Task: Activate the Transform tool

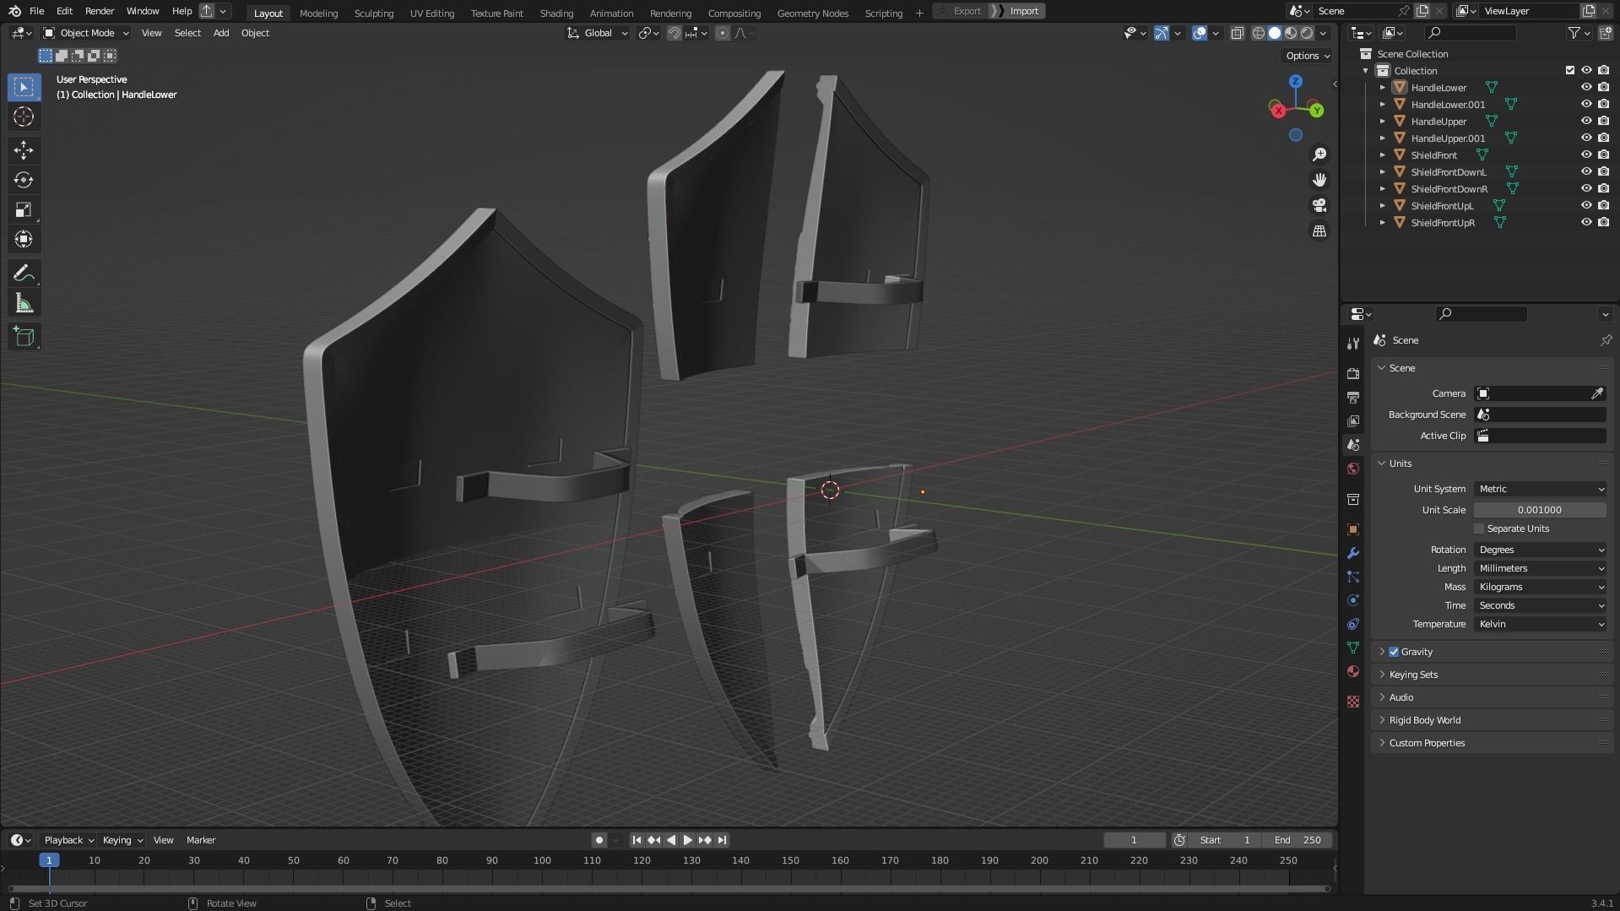Action: pyautogui.click(x=24, y=239)
